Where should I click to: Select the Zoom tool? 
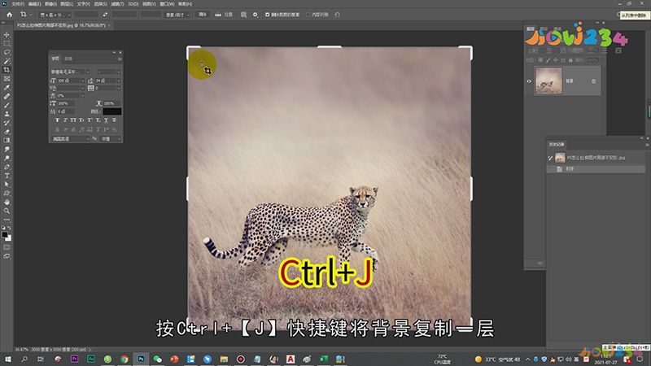point(7,211)
